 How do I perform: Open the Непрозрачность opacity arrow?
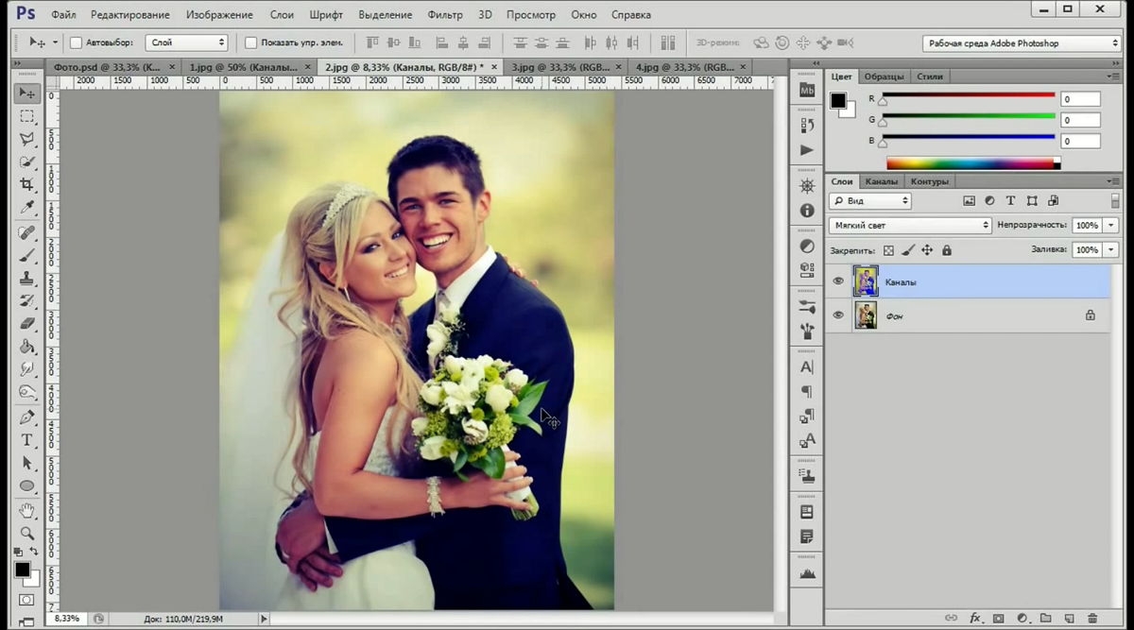pos(1111,226)
